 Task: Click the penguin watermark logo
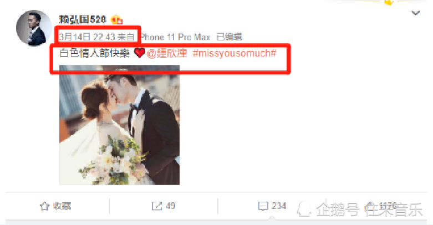304,209
